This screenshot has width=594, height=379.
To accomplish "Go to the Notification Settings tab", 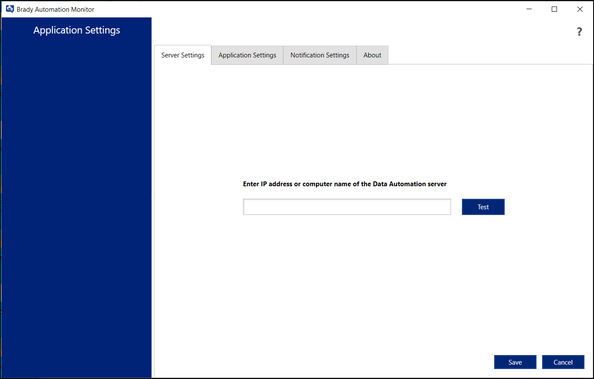I will 320,55.
